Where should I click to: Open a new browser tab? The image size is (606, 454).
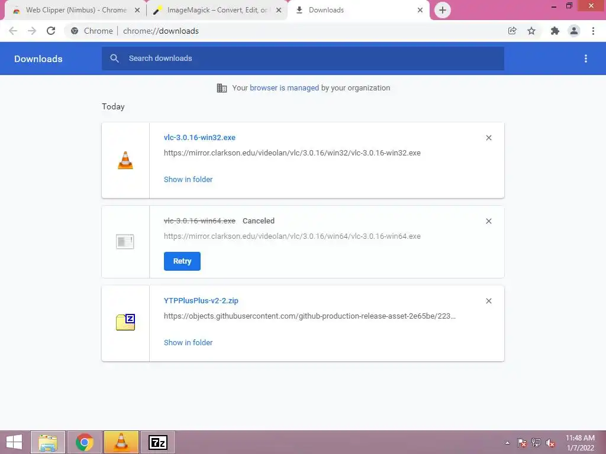click(443, 10)
